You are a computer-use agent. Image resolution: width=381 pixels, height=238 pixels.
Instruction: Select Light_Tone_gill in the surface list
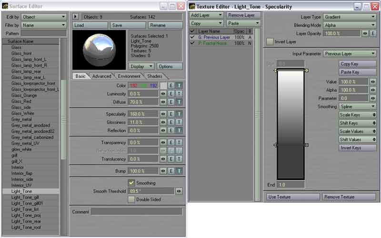(x=25, y=197)
